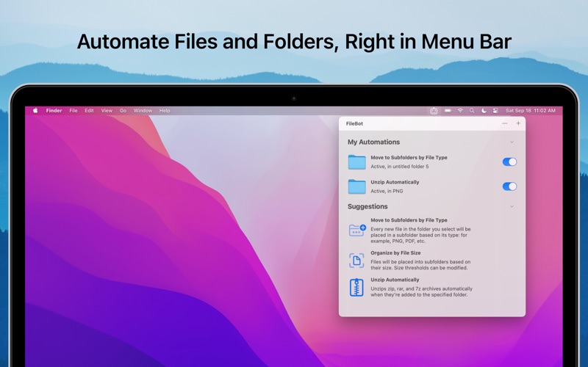Open the Go menu
This screenshot has height=367, width=588.
click(123, 111)
